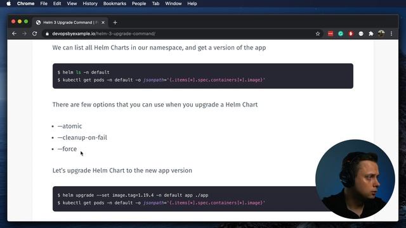Click 'We can list all Helm Charts' paragraph
Viewport: 406px width, 228px height.
[159, 48]
